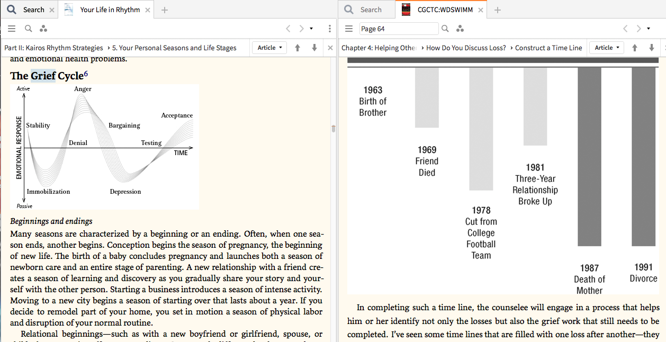Select the CGCTC:WDSWIMM tab
666x342 pixels.
pos(442,10)
